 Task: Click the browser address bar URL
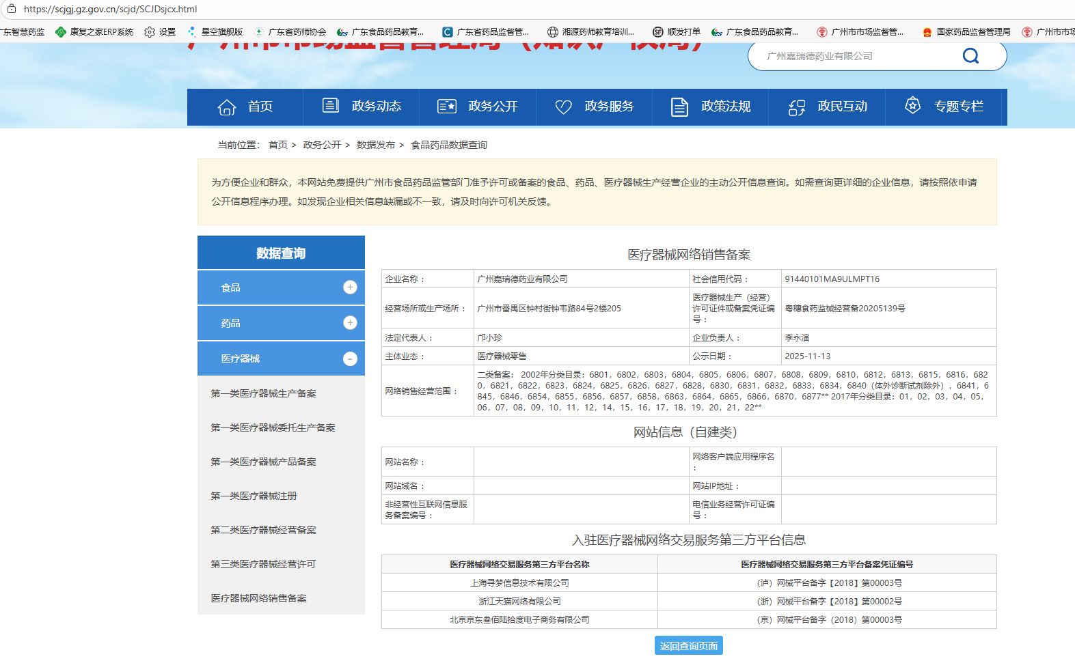111,9
